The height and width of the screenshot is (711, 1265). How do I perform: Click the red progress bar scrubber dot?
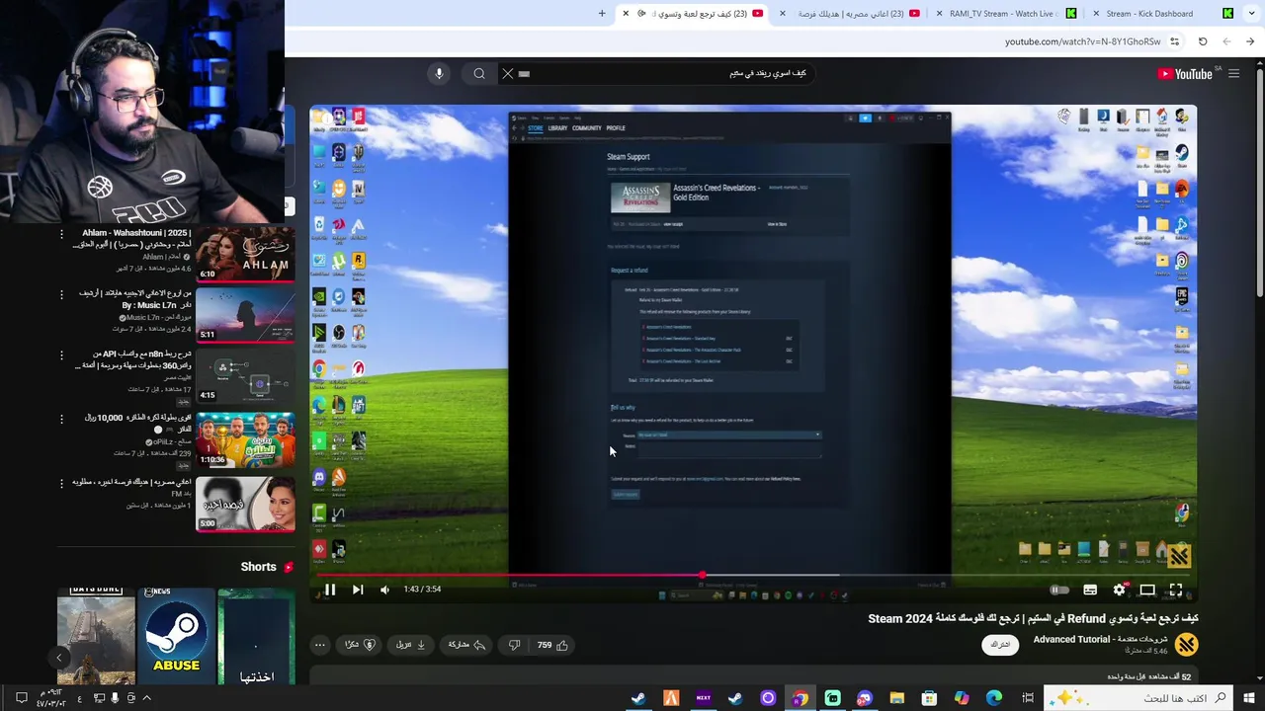point(703,575)
